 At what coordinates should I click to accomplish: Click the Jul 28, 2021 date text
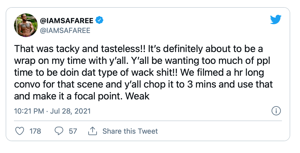70,111
